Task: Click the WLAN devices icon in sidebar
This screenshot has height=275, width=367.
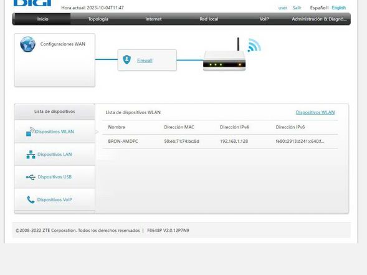Action: tap(31, 132)
